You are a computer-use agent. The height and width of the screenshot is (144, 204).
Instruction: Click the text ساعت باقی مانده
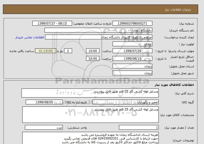click(22, 51)
